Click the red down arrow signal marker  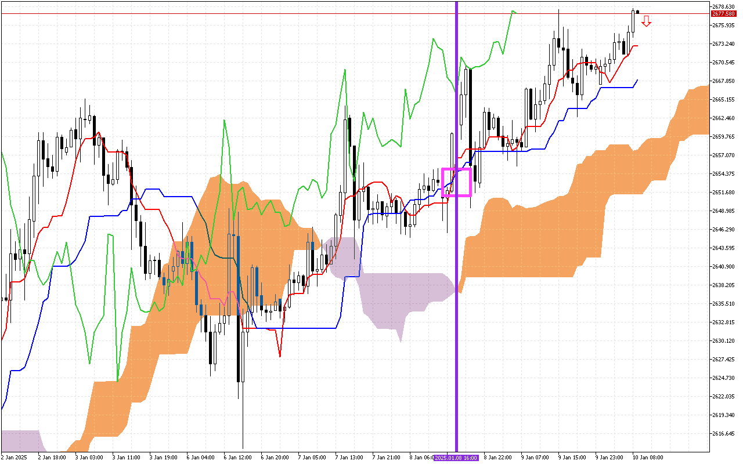[646, 21]
